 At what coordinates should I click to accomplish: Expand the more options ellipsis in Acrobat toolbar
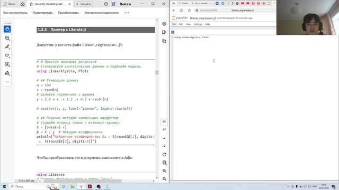(127, 13)
